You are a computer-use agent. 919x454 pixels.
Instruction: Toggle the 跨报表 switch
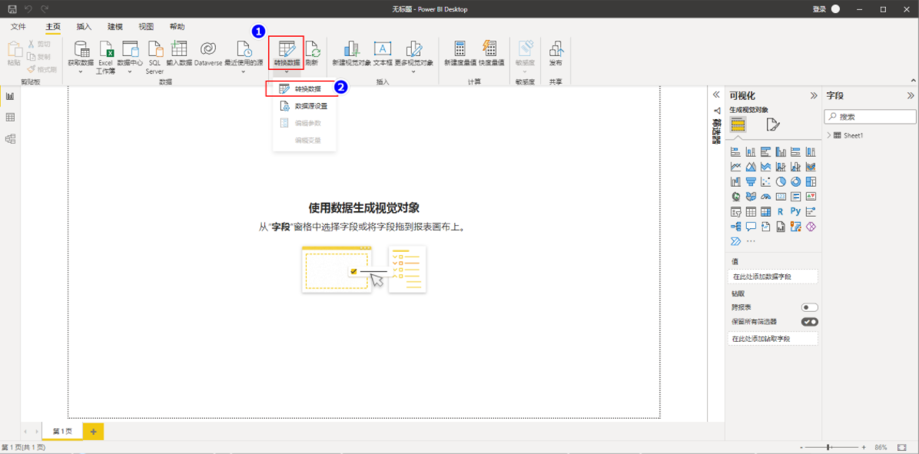tap(809, 307)
